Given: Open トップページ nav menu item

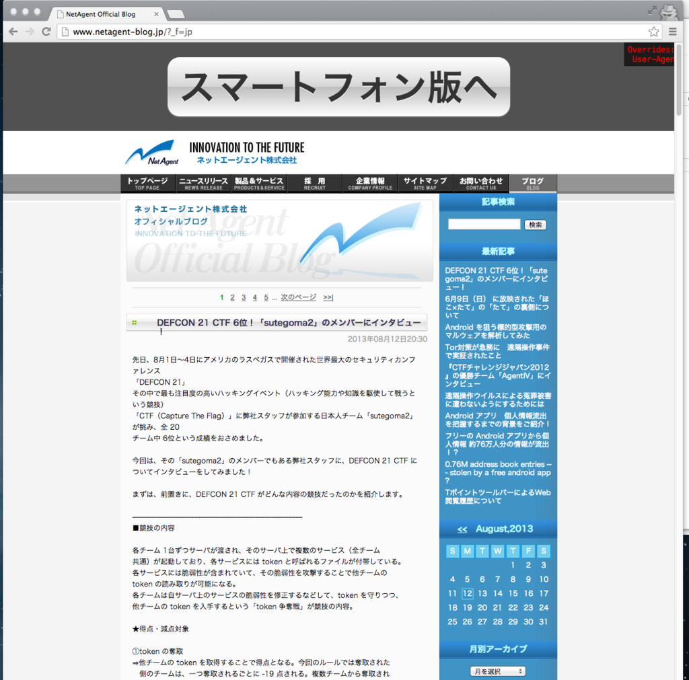Looking at the screenshot, I should pyautogui.click(x=147, y=183).
